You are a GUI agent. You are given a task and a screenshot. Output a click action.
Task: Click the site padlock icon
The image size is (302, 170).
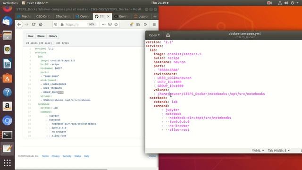pyautogui.click(x=62, y=25)
